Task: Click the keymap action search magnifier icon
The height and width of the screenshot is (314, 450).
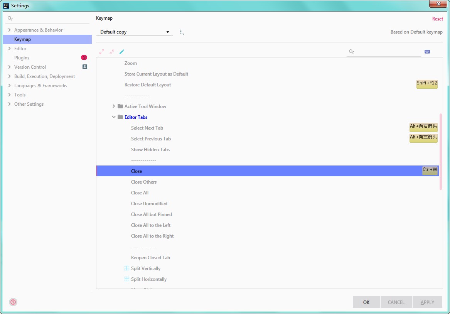Action: coord(351,52)
